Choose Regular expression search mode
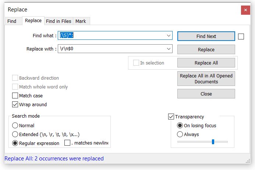This screenshot has height=170, width=255. [x=15, y=143]
